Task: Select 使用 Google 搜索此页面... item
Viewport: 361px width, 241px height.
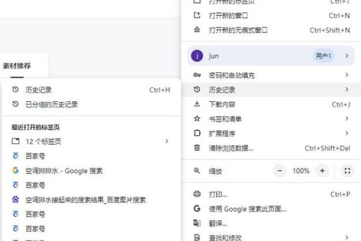Action: [x=271, y=209]
